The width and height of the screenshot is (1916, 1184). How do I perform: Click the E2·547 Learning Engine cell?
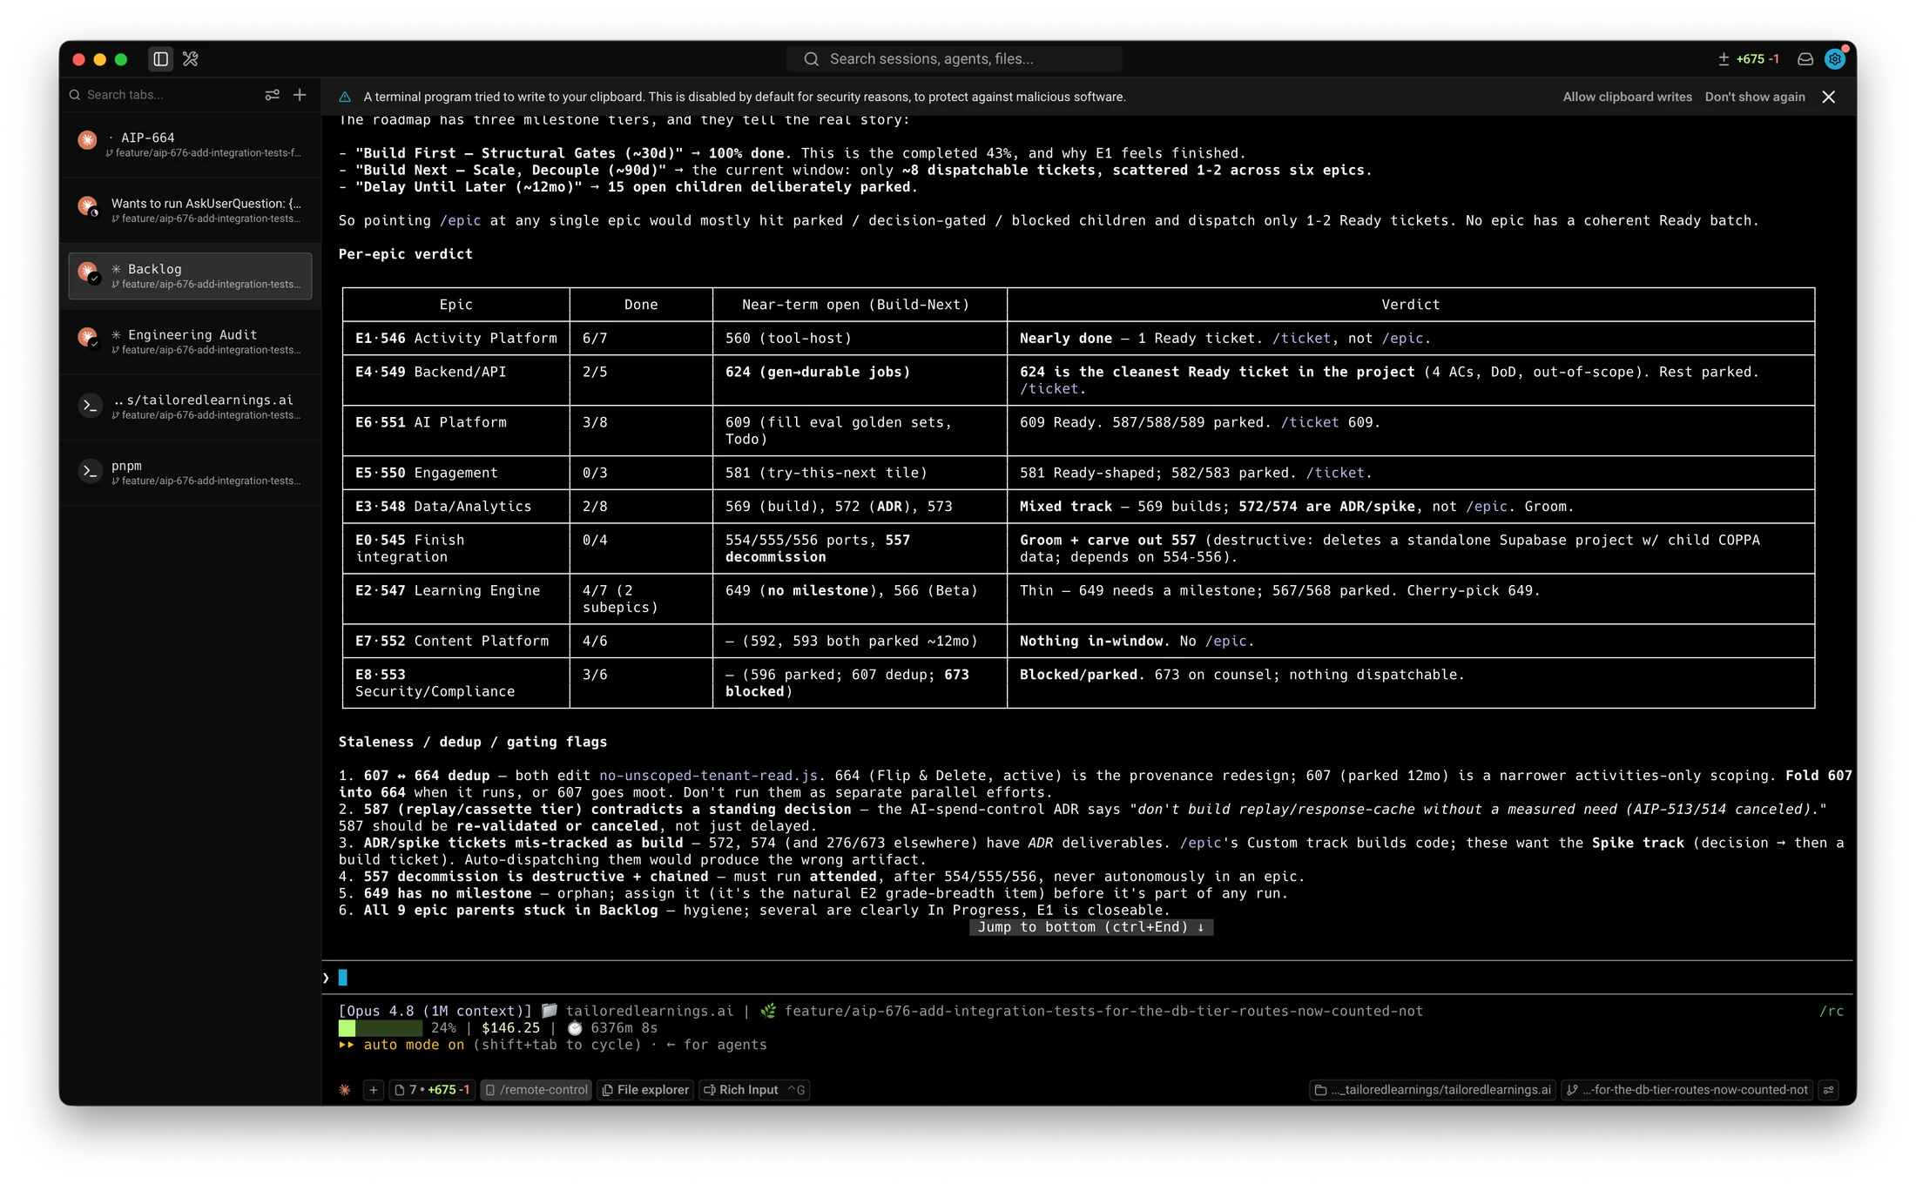tap(455, 599)
